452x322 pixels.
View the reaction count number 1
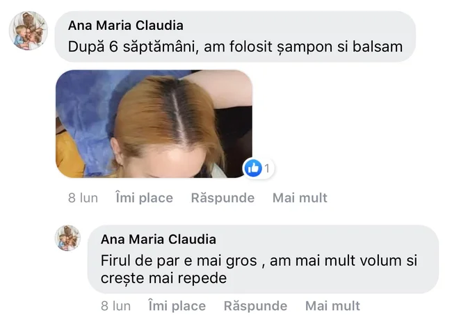tap(267, 168)
